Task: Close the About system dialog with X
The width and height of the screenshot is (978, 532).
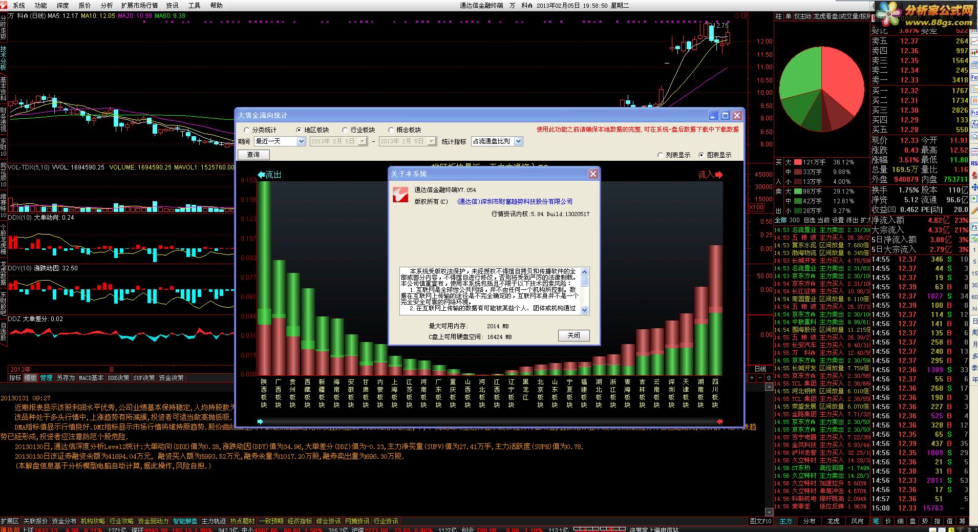Action: coord(593,174)
